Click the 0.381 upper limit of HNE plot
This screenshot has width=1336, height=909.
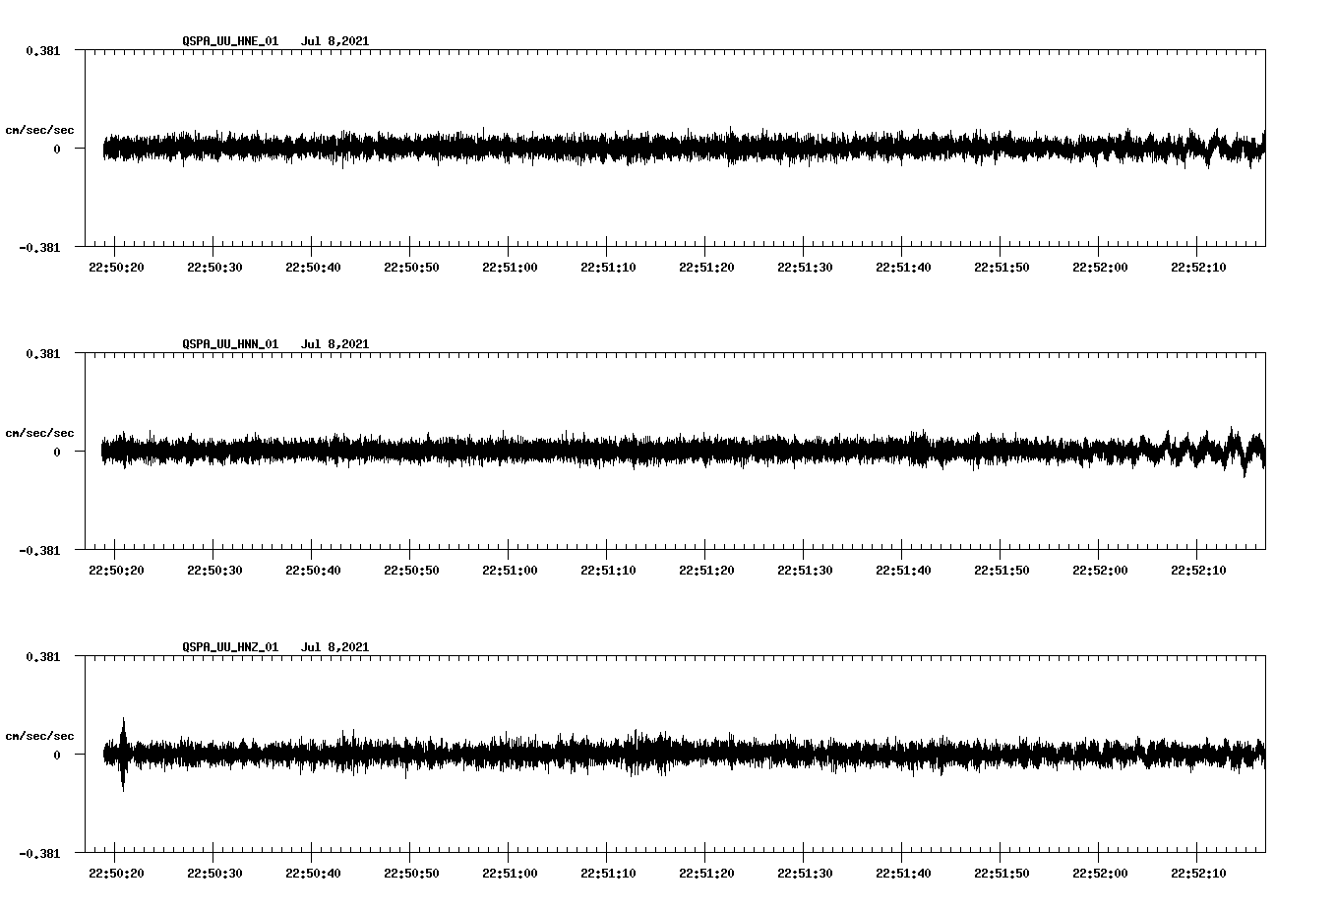tap(41, 50)
